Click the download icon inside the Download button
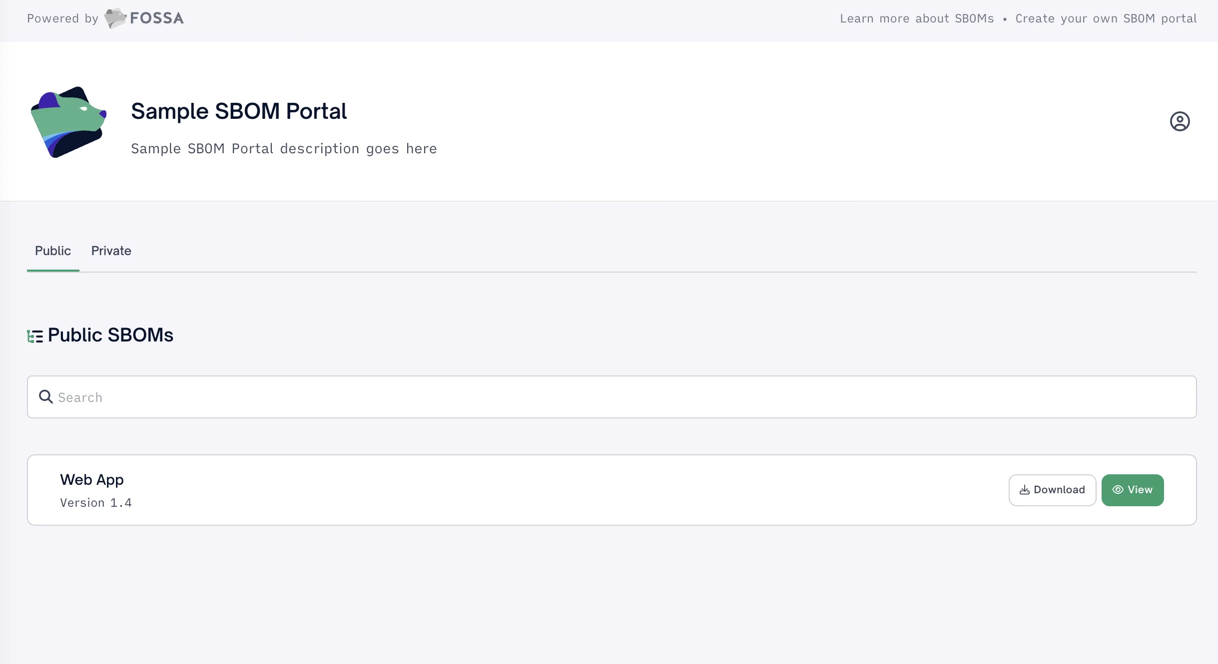The height and width of the screenshot is (664, 1218). click(x=1025, y=490)
